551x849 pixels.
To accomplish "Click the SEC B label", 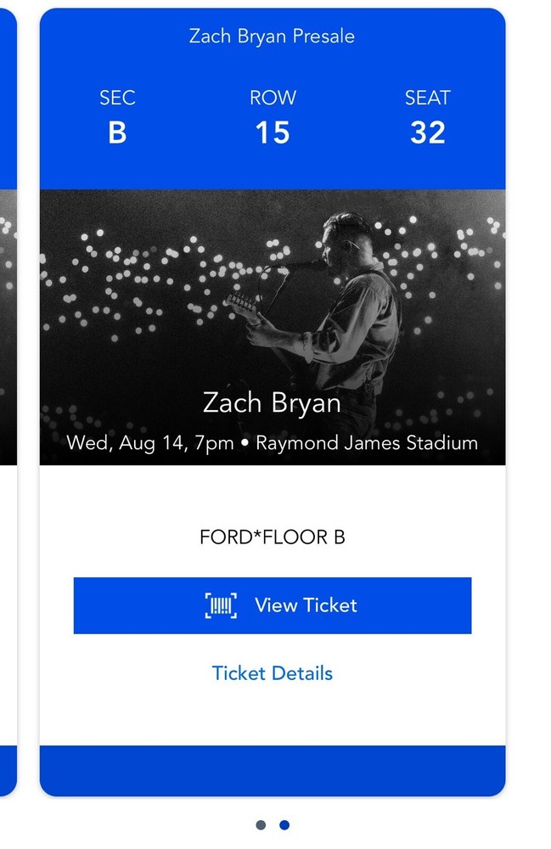I will point(117,115).
